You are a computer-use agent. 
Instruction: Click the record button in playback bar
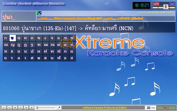[x=32, y=108]
